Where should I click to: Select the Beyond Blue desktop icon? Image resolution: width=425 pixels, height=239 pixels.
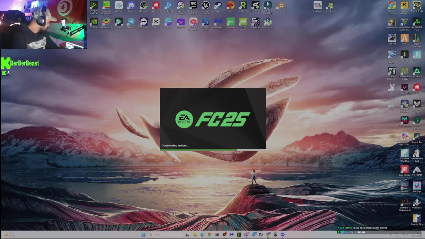pos(417,138)
